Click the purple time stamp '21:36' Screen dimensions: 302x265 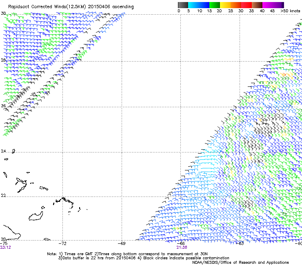point(182,247)
